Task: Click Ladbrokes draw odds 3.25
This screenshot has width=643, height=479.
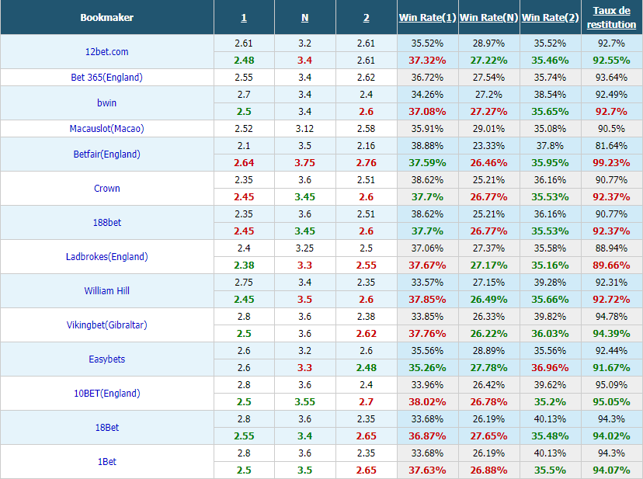Action: point(304,248)
